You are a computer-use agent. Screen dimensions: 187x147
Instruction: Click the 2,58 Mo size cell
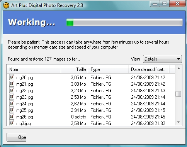coord(78,123)
